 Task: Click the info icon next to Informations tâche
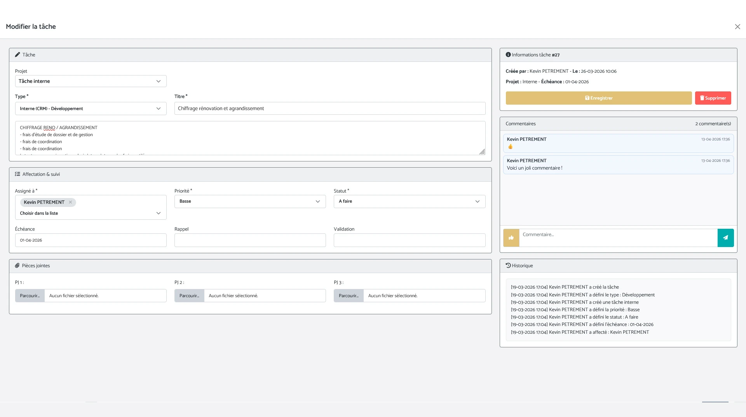point(508,55)
